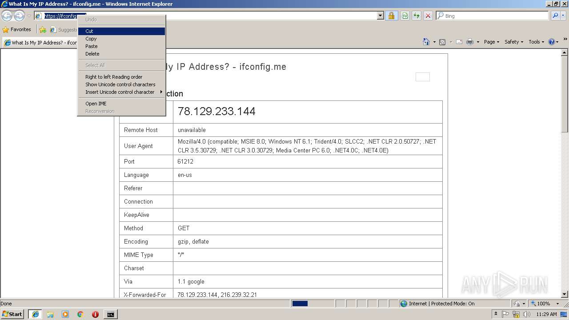Image resolution: width=569 pixels, height=320 pixels.
Task: Open the search provider dropdown arrow
Action: pos(564,16)
